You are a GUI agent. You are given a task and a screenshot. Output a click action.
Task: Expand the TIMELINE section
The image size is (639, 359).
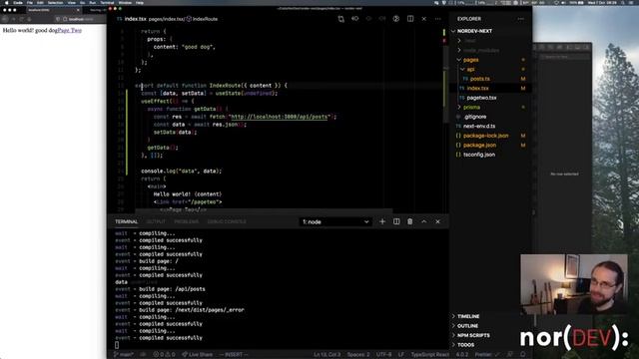468,316
